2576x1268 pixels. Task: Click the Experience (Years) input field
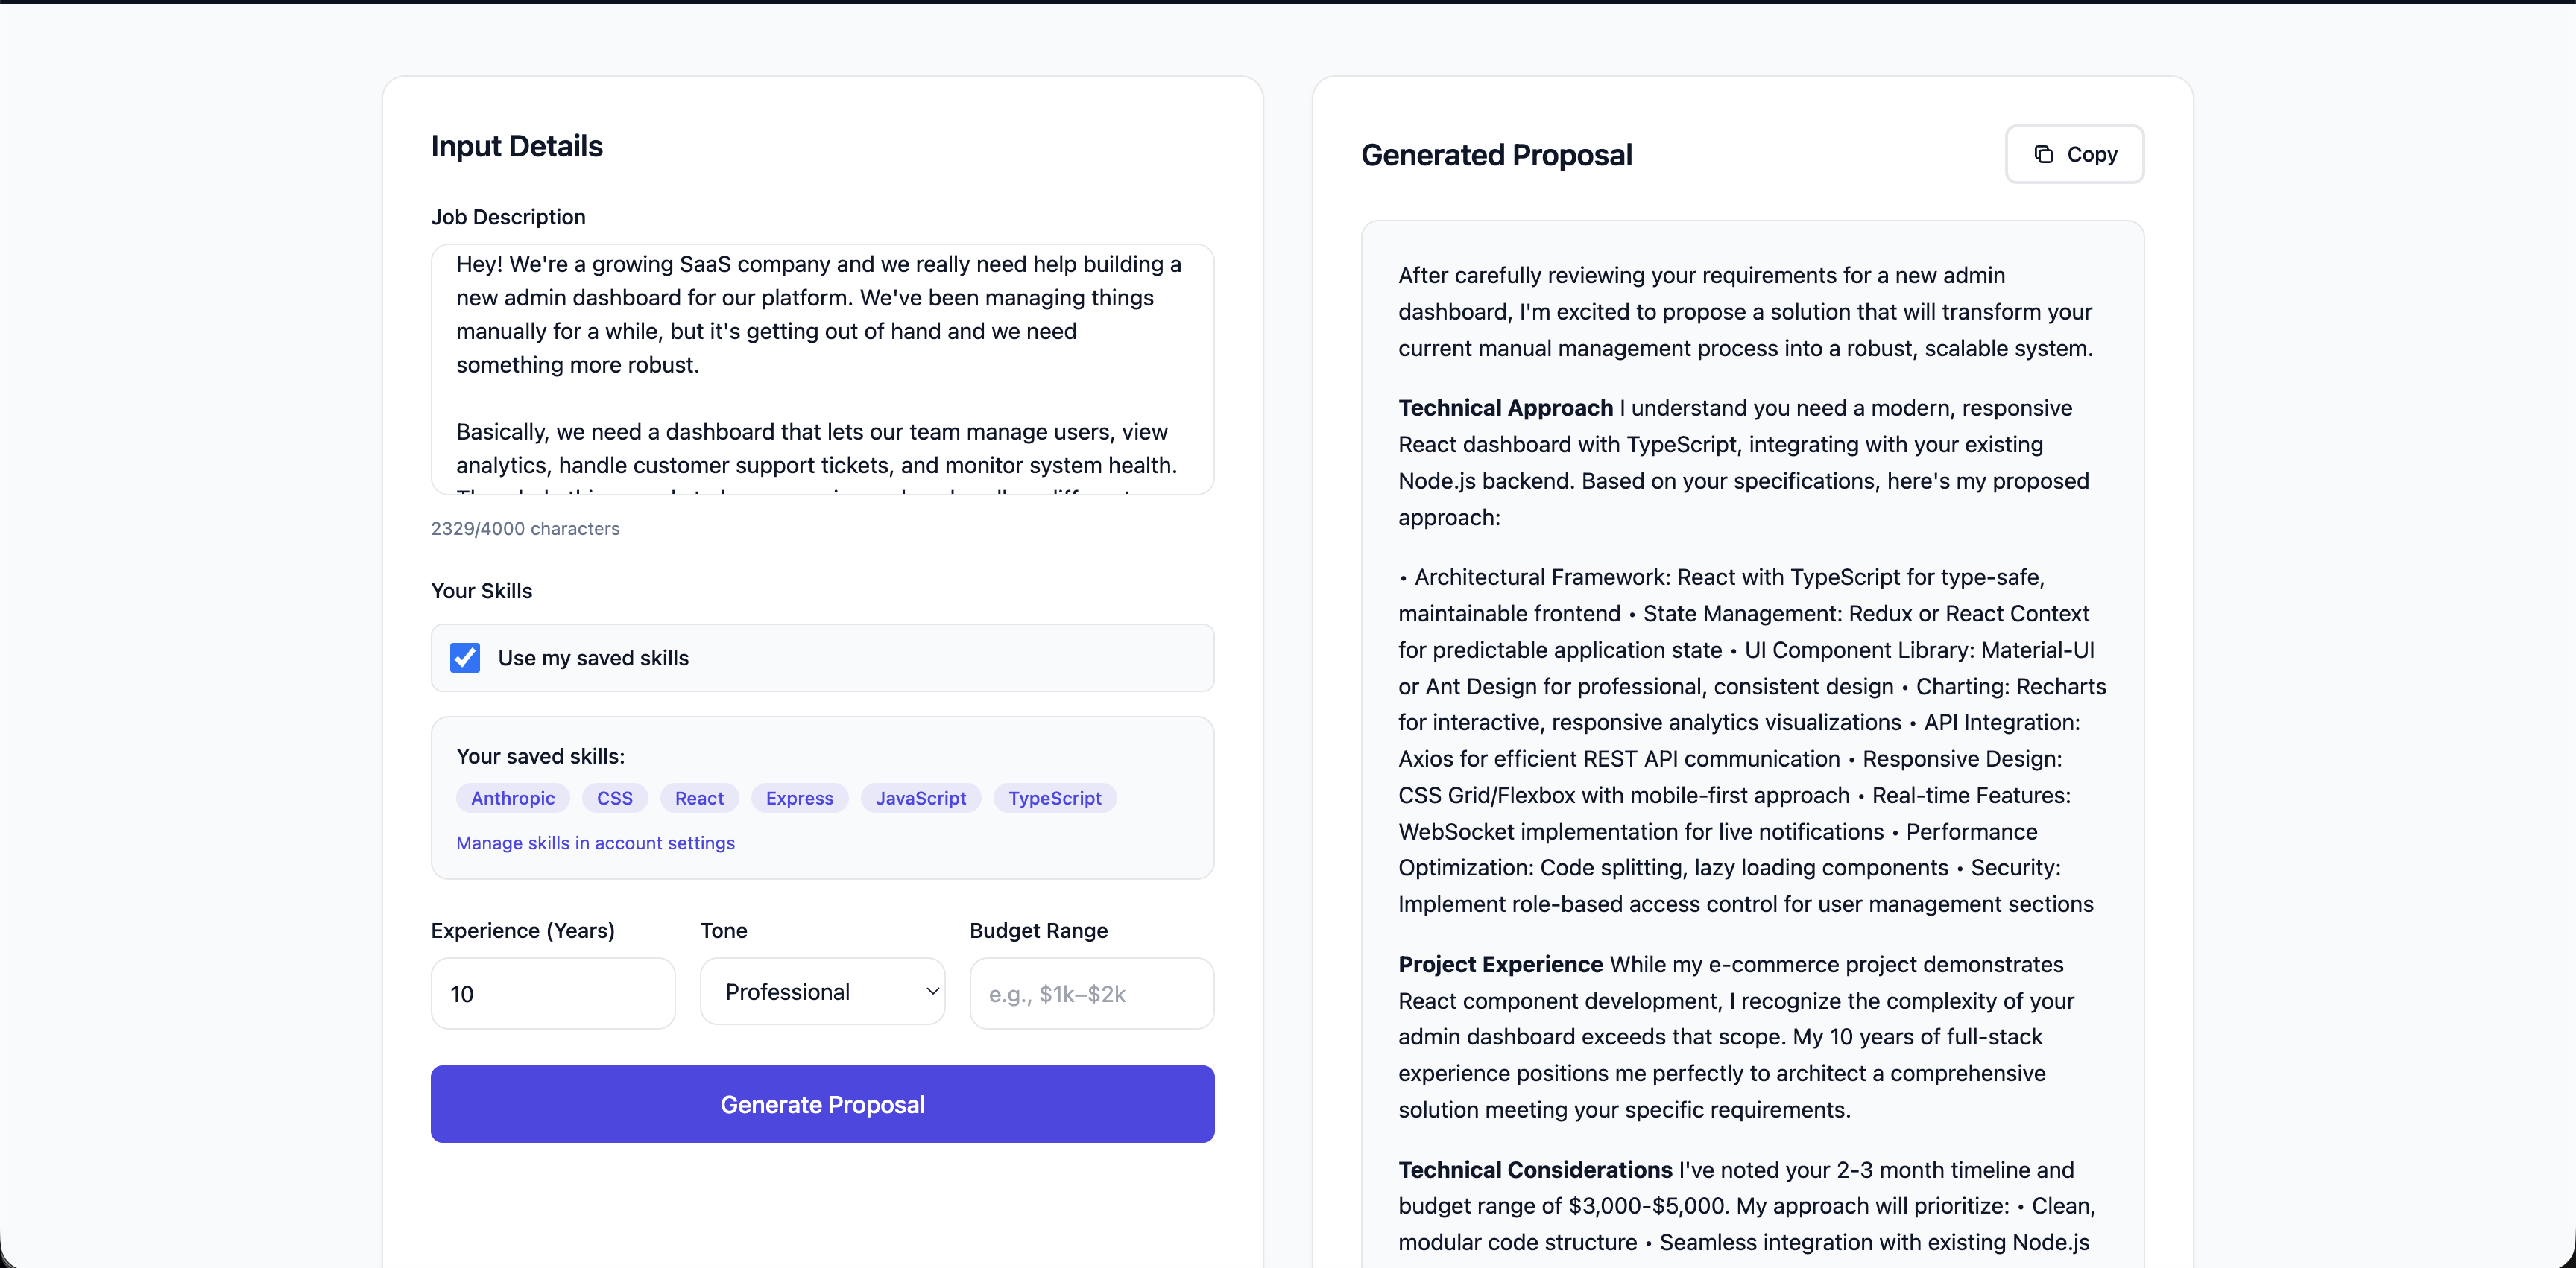click(x=552, y=993)
